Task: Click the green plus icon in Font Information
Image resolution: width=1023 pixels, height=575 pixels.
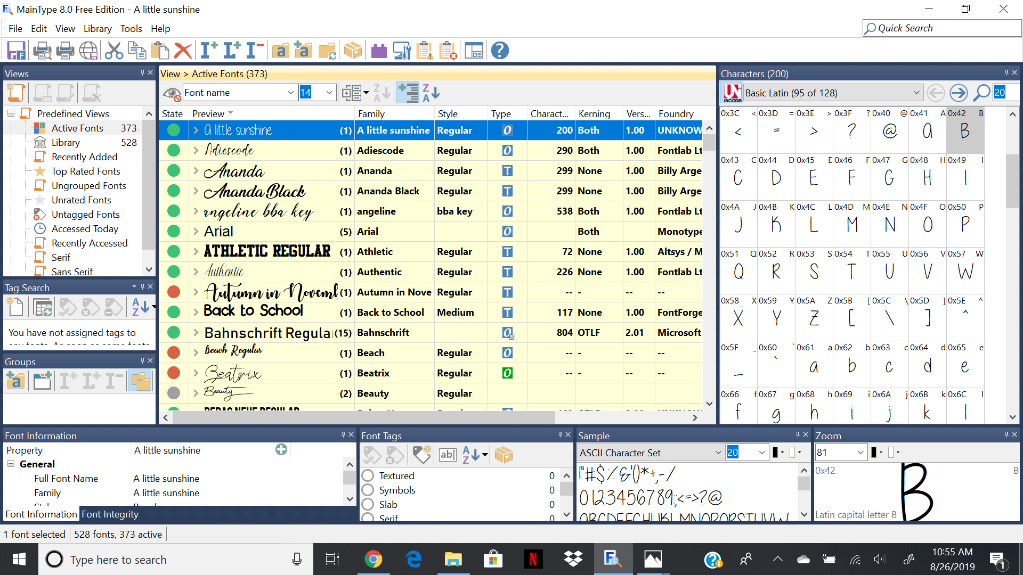Action: click(x=281, y=450)
